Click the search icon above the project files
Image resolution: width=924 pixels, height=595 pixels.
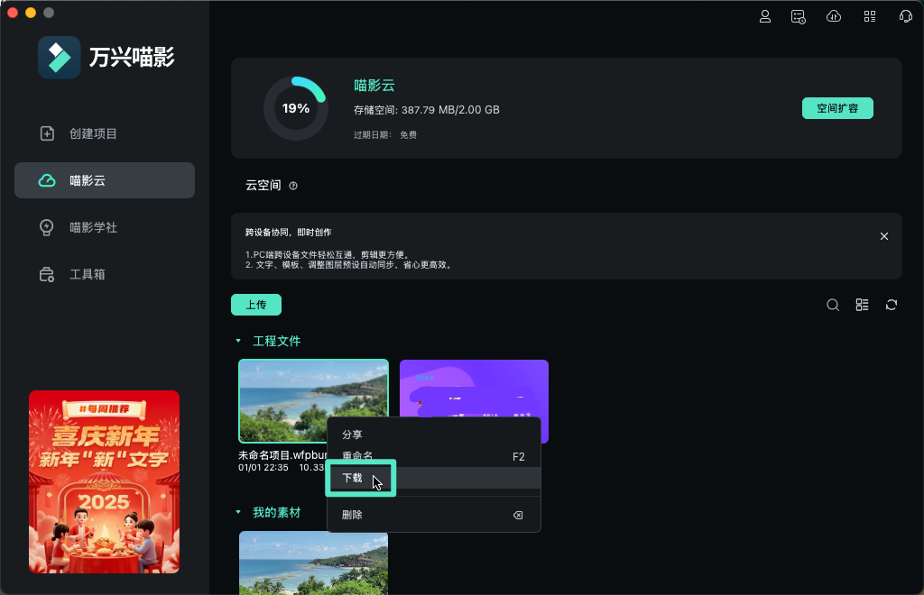click(x=833, y=305)
